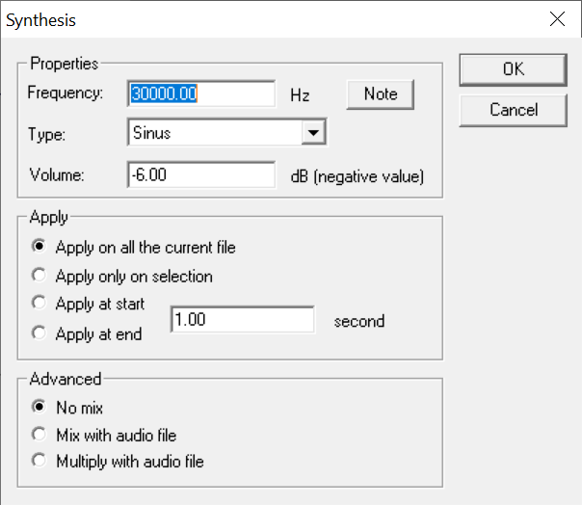The height and width of the screenshot is (505, 582).
Task: Select the No mix option
Action: (39, 407)
